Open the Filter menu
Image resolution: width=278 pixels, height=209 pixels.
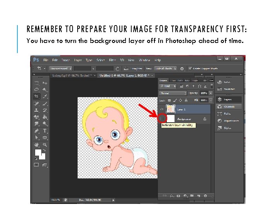tap(112, 60)
